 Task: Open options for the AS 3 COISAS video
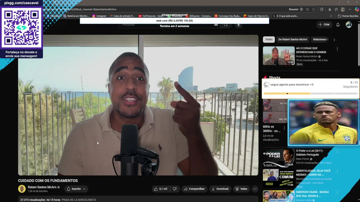[x=337, y=49]
